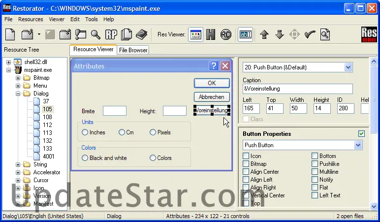Click the Save As folder icon

coord(65,34)
